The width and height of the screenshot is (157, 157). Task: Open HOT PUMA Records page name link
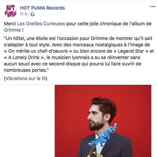[42, 8]
